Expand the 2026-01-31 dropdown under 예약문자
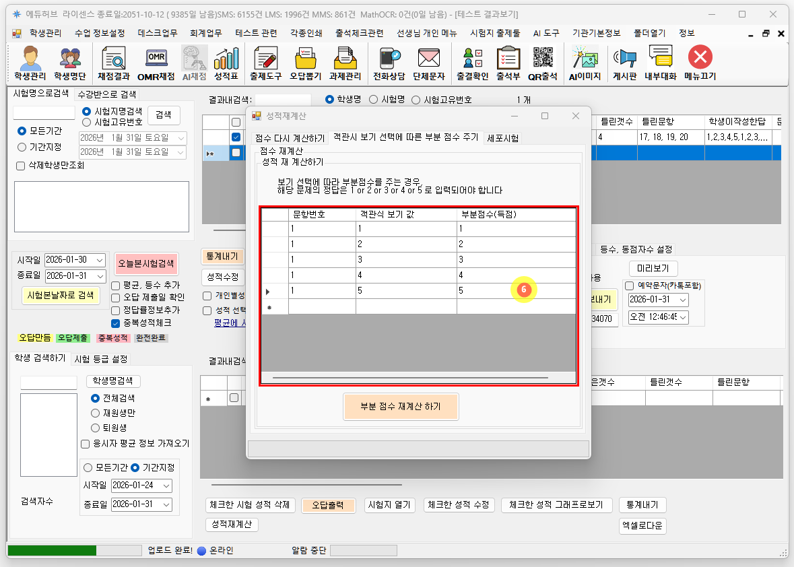The image size is (794, 567). pos(682,300)
